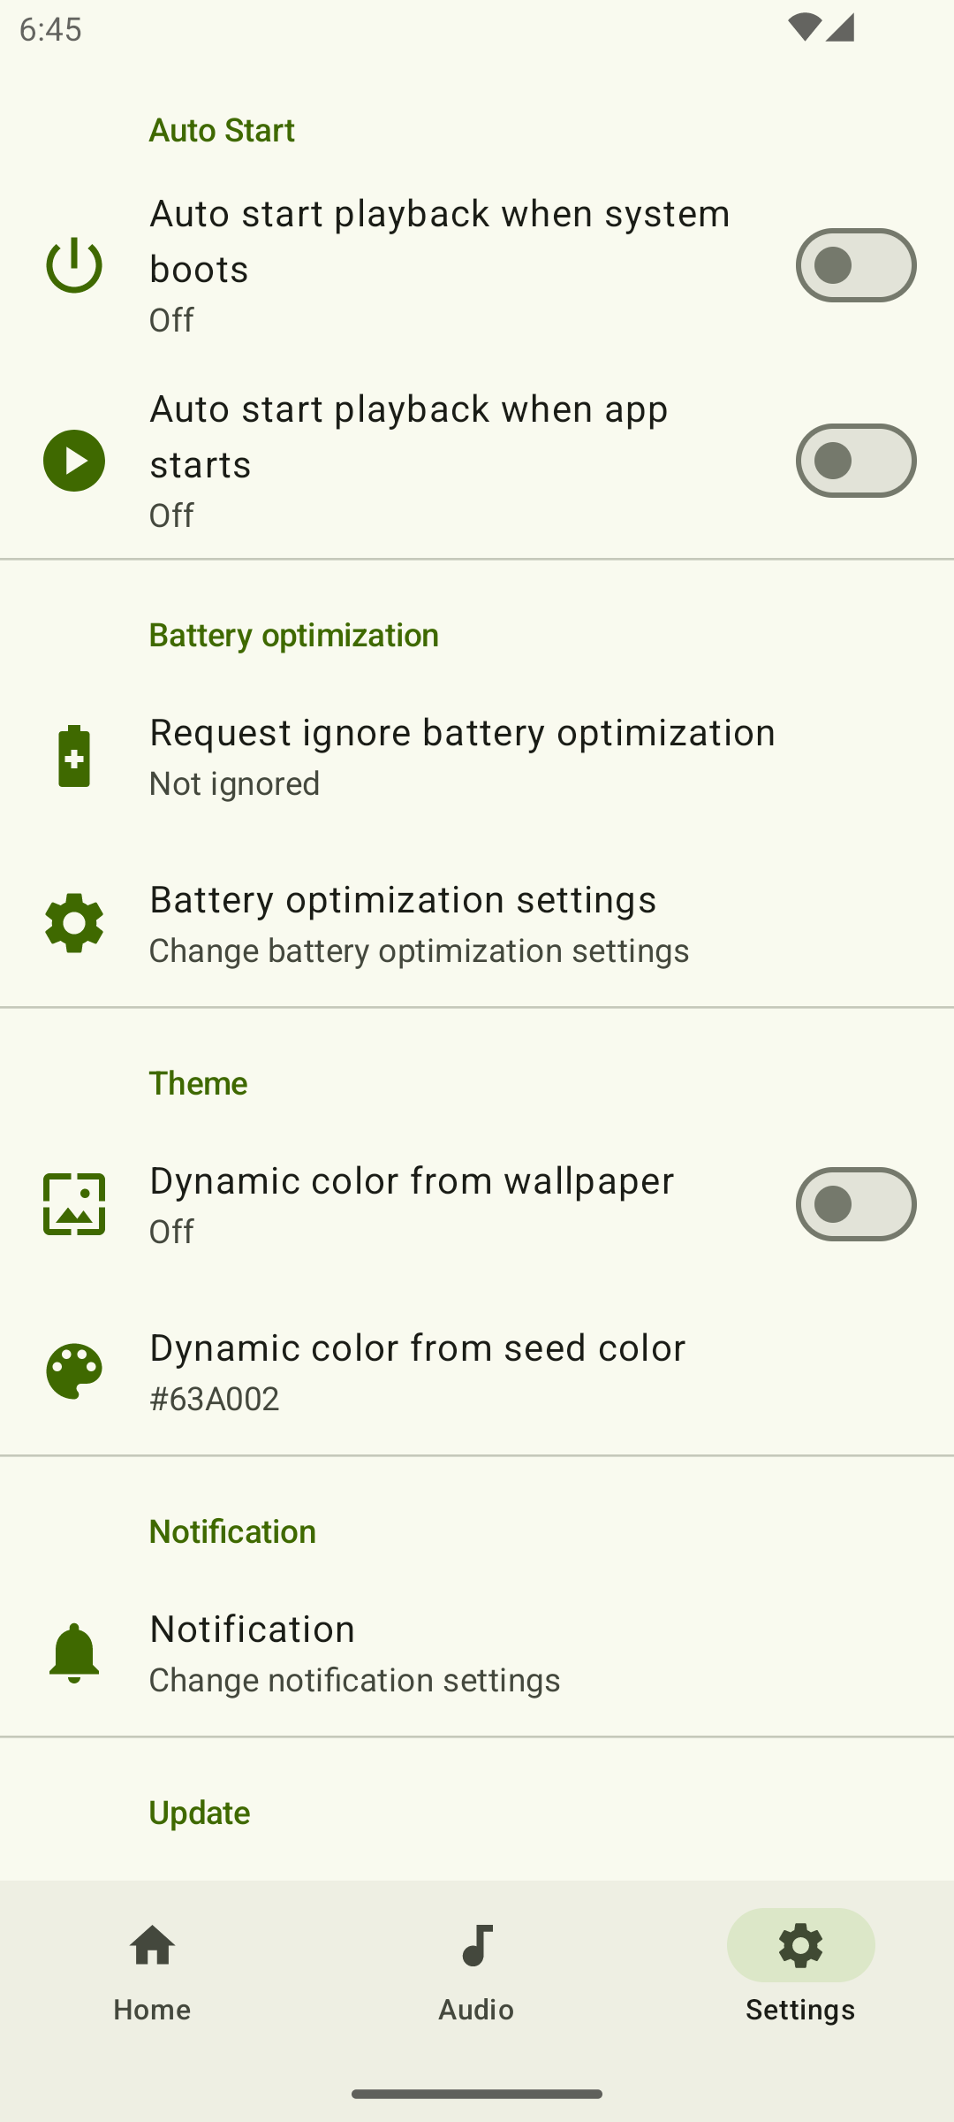954x2122 pixels.
Task: Click the power icon beside system boot autostart
Action: 74,265
